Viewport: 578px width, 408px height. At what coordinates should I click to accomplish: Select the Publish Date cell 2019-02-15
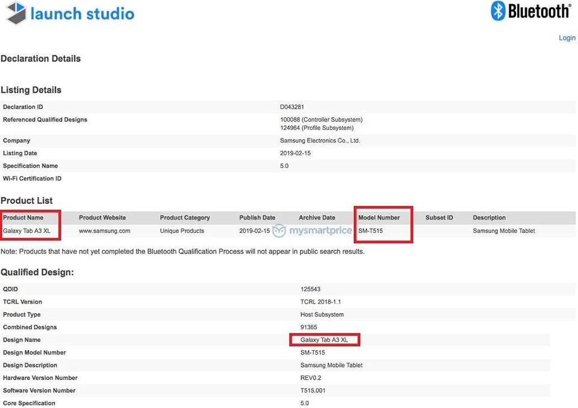tap(254, 230)
